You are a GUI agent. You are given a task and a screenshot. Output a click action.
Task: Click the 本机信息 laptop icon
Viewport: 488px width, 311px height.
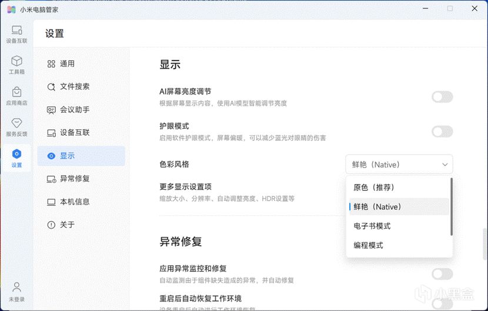pos(51,202)
